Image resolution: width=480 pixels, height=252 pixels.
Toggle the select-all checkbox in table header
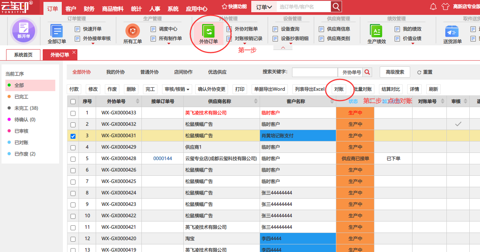click(x=73, y=101)
